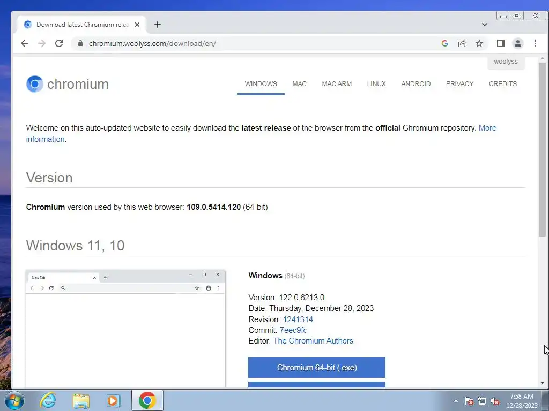Click the Google icon in address bar
549x411 pixels.
[445, 43]
